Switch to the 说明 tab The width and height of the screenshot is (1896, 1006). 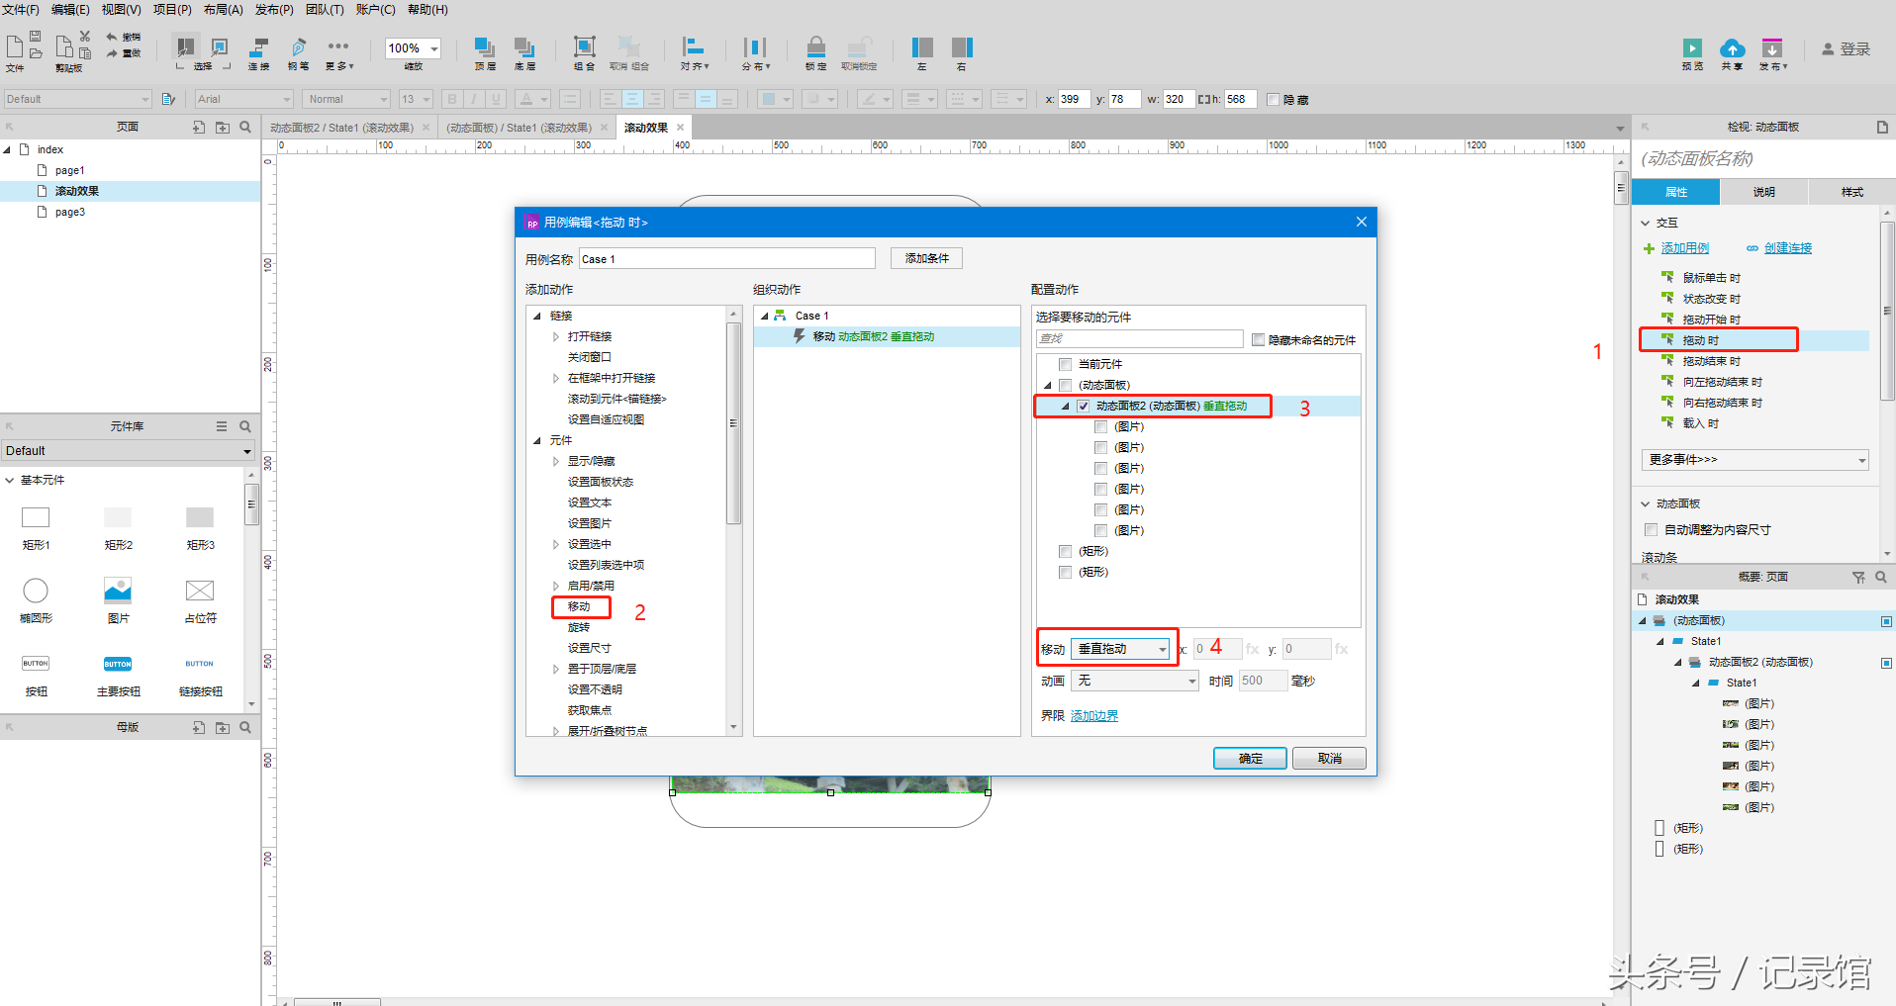1764,192
